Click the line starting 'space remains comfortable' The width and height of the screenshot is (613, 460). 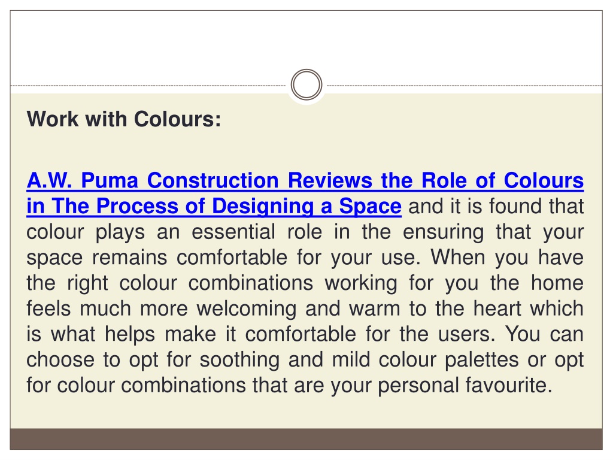[305, 258]
